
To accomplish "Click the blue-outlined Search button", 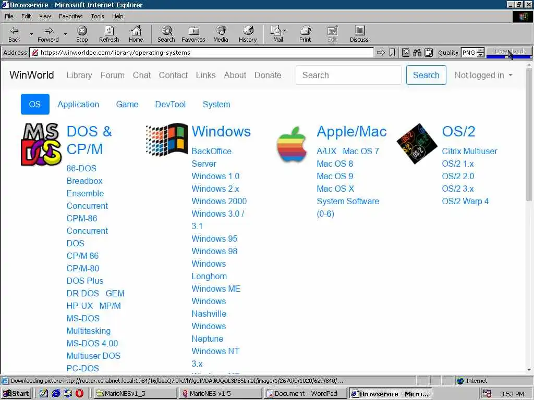I will (x=426, y=75).
